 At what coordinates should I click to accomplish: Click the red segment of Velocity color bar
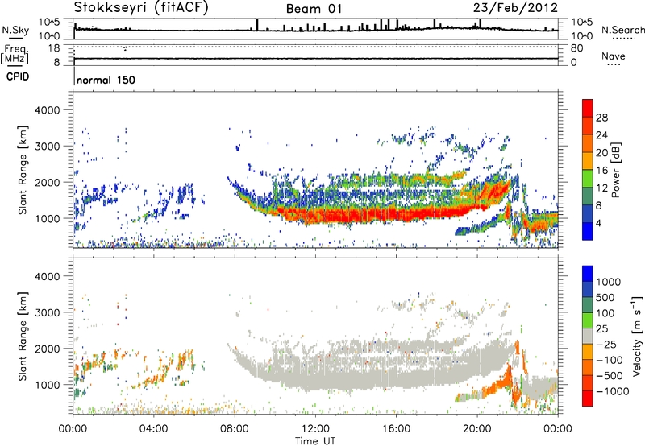[588, 399]
